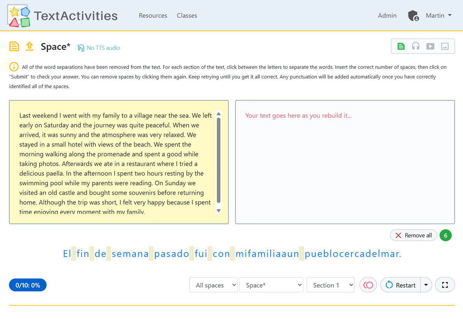Remove the space between fin and de
The height and width of the screenshot is (319, 463).
click(92, 254)
